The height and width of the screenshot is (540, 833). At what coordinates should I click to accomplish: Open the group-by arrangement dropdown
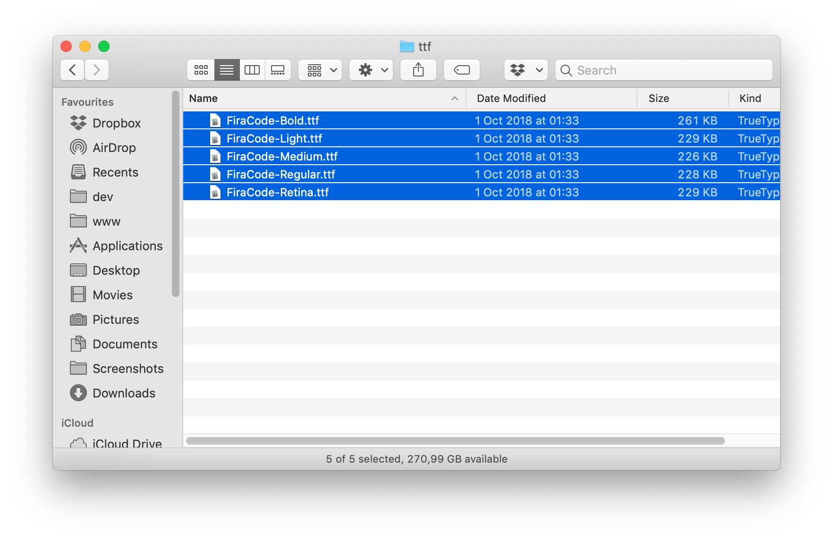320,70
